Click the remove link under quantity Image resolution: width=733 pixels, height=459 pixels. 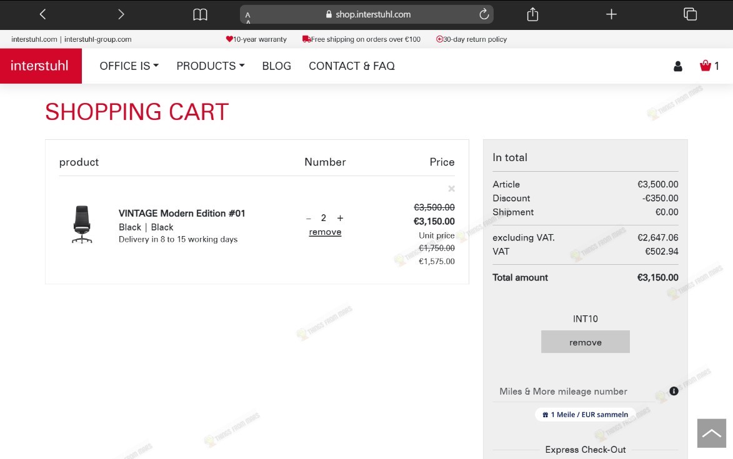(x=325, y=232)
